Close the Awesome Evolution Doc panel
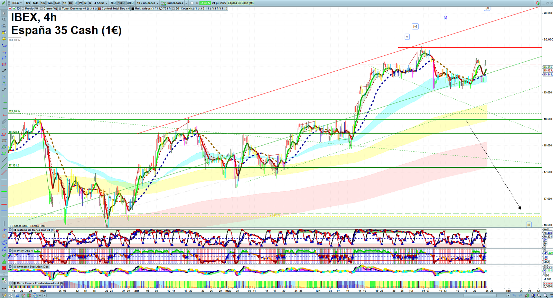Screen dimensions: 553x298 click(10, 267)
